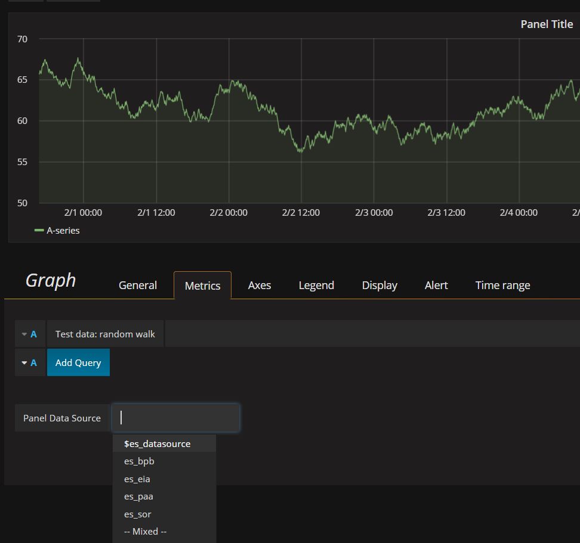Click the Test data: random walk query
Image resolution: width=580 pixels, height=543 pixels.
[x=105, y=334]
